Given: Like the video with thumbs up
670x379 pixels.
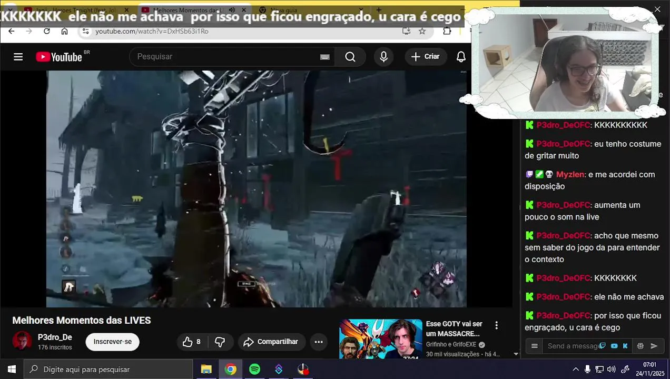Looking at the screenshot, I should (192, 342).
